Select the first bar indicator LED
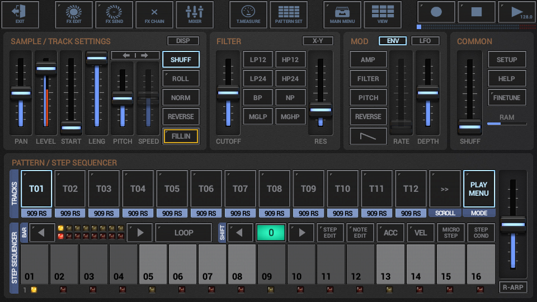Screen dimensions: 537x302 (60, 228)
